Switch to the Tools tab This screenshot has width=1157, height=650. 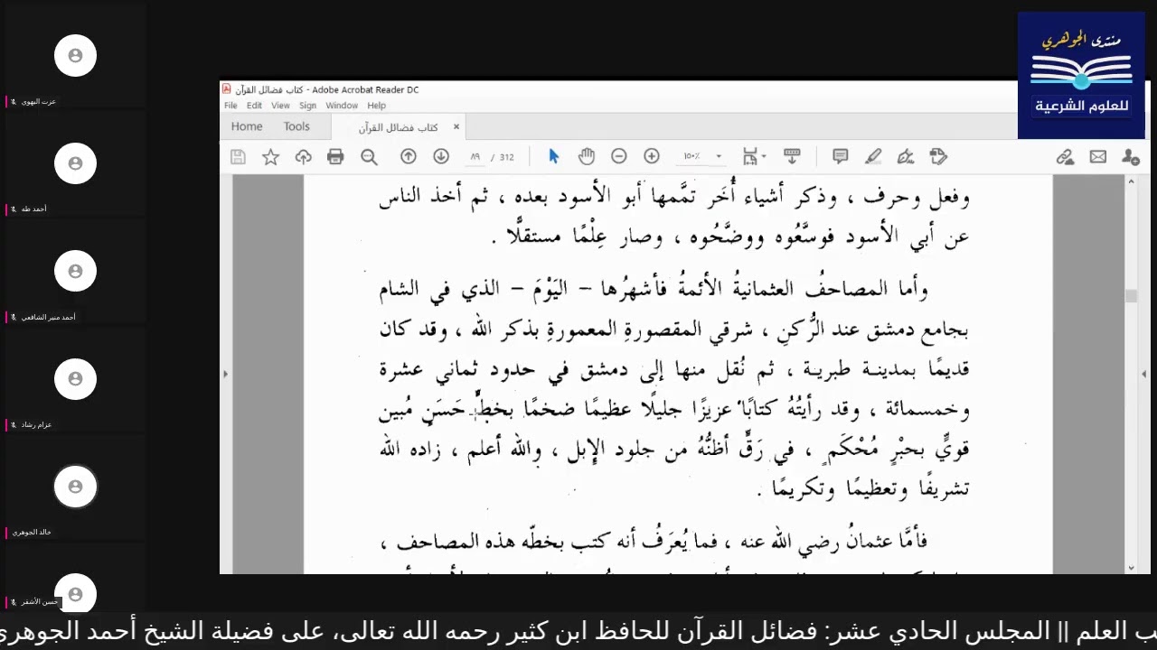(x=296, y=126)
